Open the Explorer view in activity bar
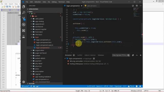Screen dimensions: 164x92 pyautogui.click(x=24, y=7)
